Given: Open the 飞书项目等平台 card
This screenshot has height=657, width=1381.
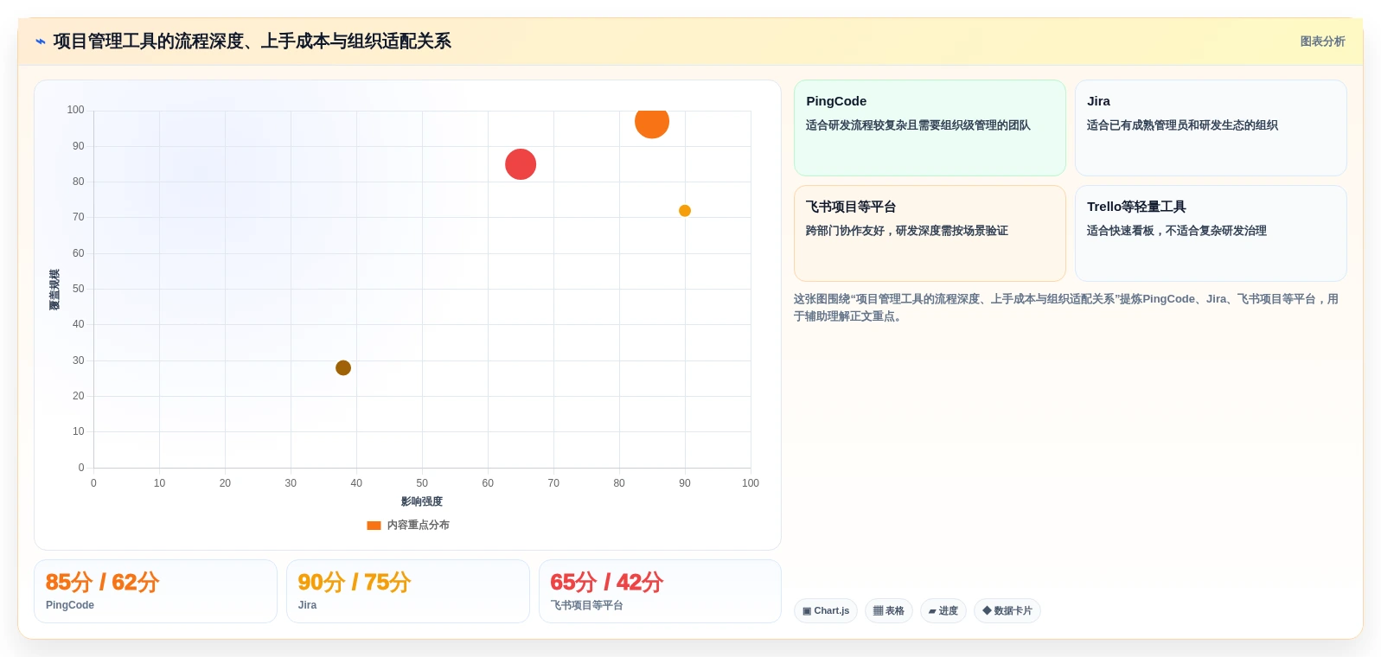Looking at the screenshot, I should (x=930, y=233).
